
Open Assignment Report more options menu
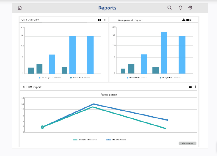[x=191, y=20]
